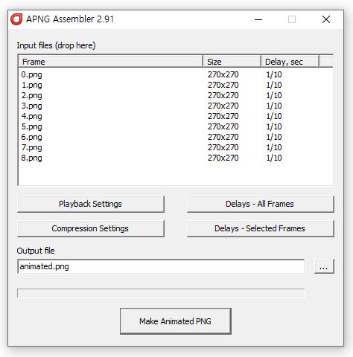This screenshot has height=357, width=353.
Task: Click the 1/10 delay of 6.png
Action: (x=274, y=137)
